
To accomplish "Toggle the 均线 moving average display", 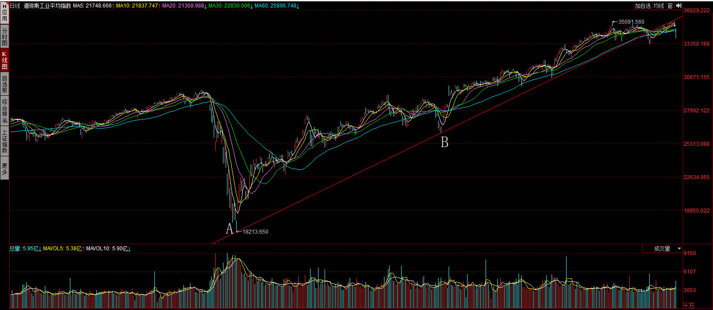I will pos(658,6).
